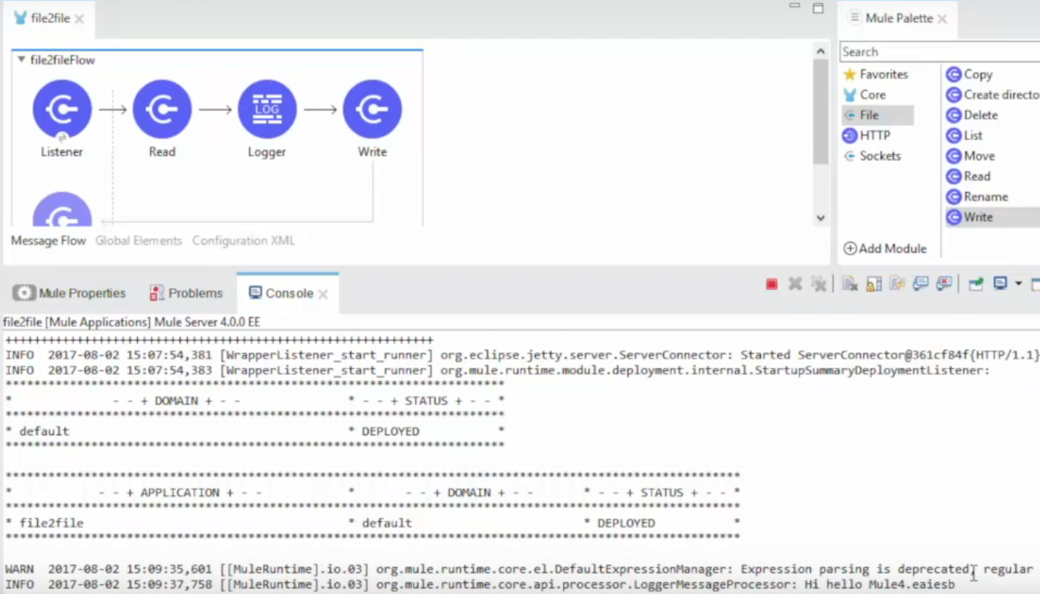This screenshot has height=594, width=1040.
Task: Click the '* file2file' application status row
Action: [x=373, y=523]
